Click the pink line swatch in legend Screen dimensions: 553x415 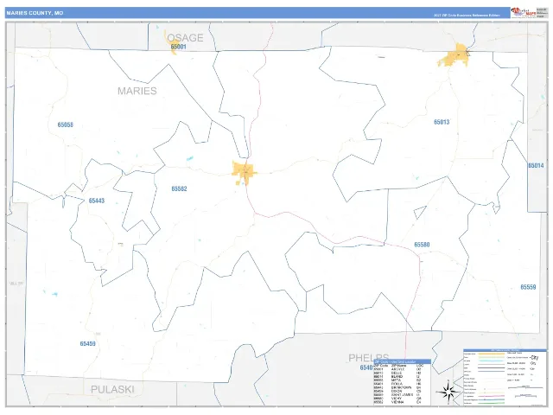[492, 396]
